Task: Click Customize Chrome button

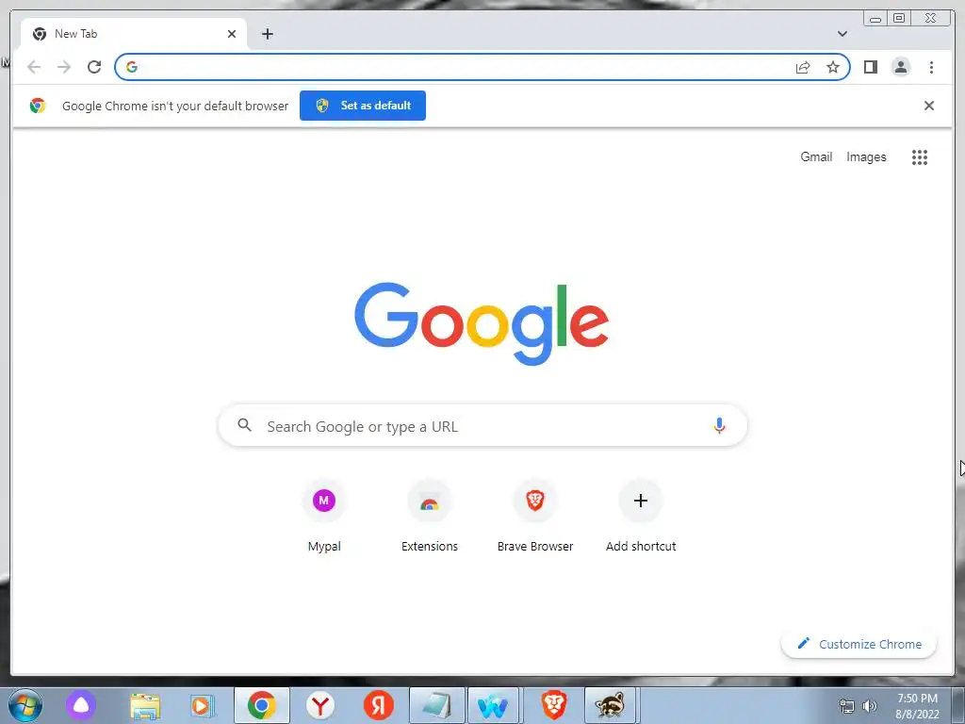Action: pyautogui.click(x=859, y=644)
